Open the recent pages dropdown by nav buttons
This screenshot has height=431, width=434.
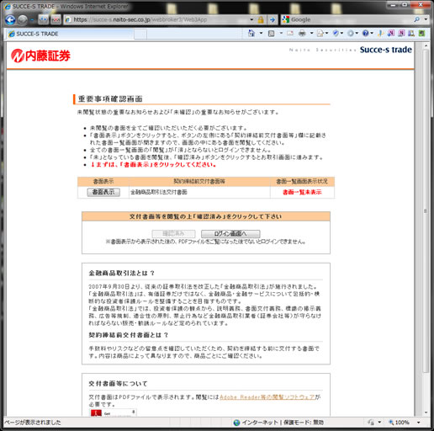coord(32,20)
